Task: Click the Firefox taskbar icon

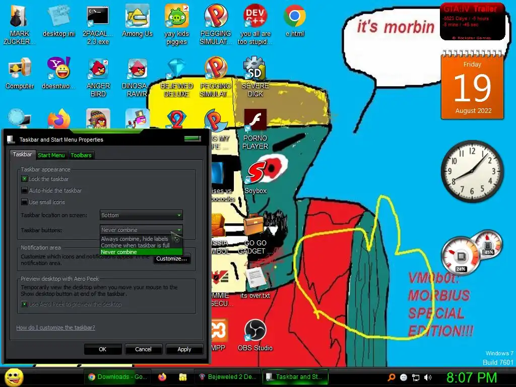Action: (162, 377)
